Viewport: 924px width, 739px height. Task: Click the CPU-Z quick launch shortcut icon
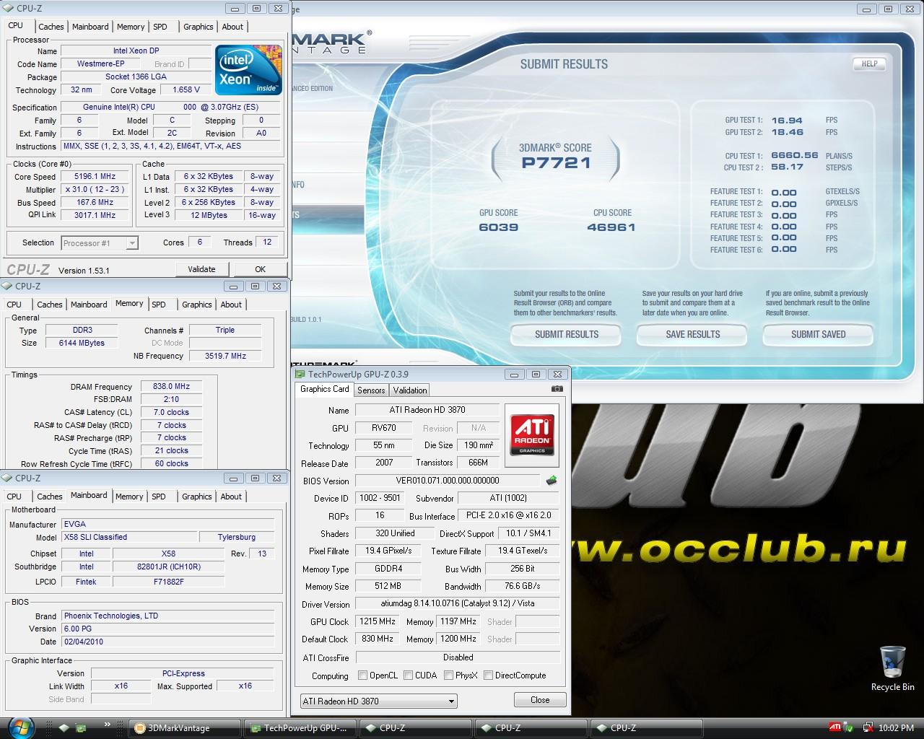64,728
